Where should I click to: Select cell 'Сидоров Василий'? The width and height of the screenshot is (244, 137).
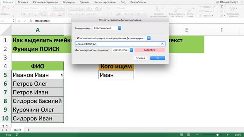click(37, 101)
